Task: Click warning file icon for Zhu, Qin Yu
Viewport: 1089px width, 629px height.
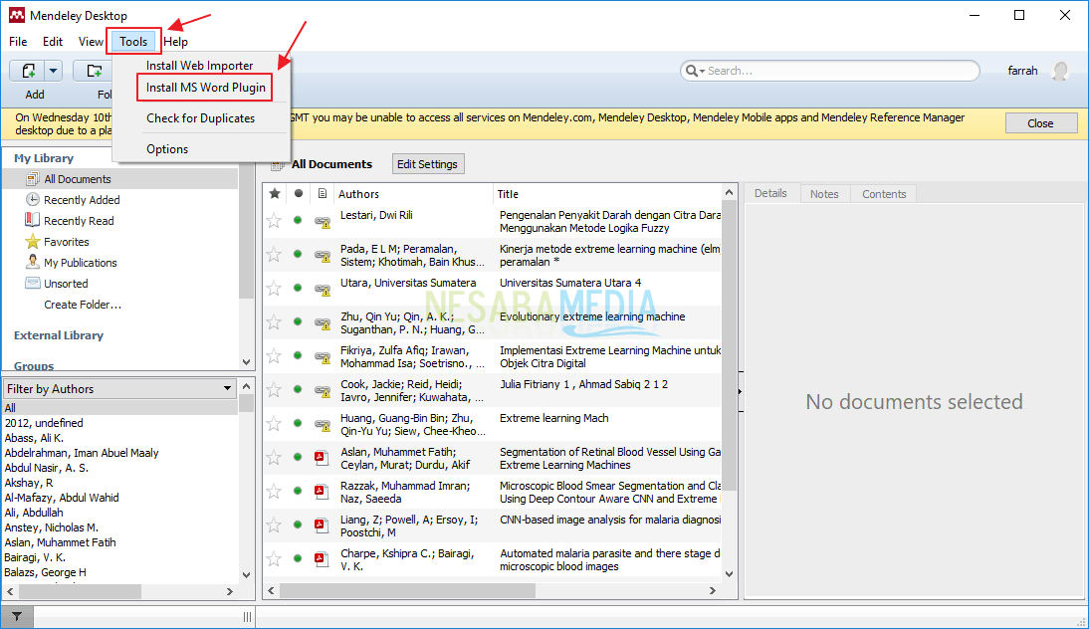Action: tap(323, 323)
